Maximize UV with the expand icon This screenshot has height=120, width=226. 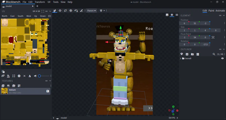[14, 76]
